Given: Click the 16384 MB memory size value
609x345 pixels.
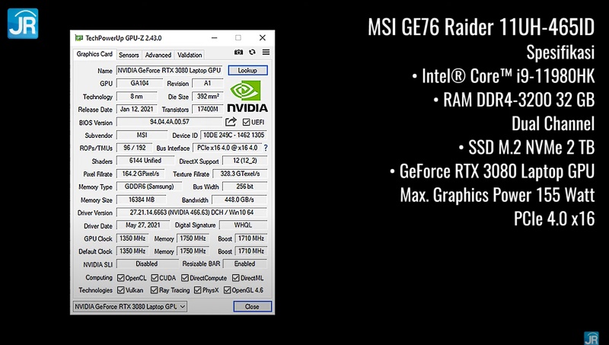Looking at the screenshot, I should [142, 200].
